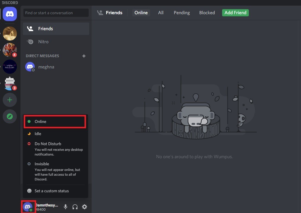Open User Settings gear icon
Screen dimensions: 301x213
(85, 207)
